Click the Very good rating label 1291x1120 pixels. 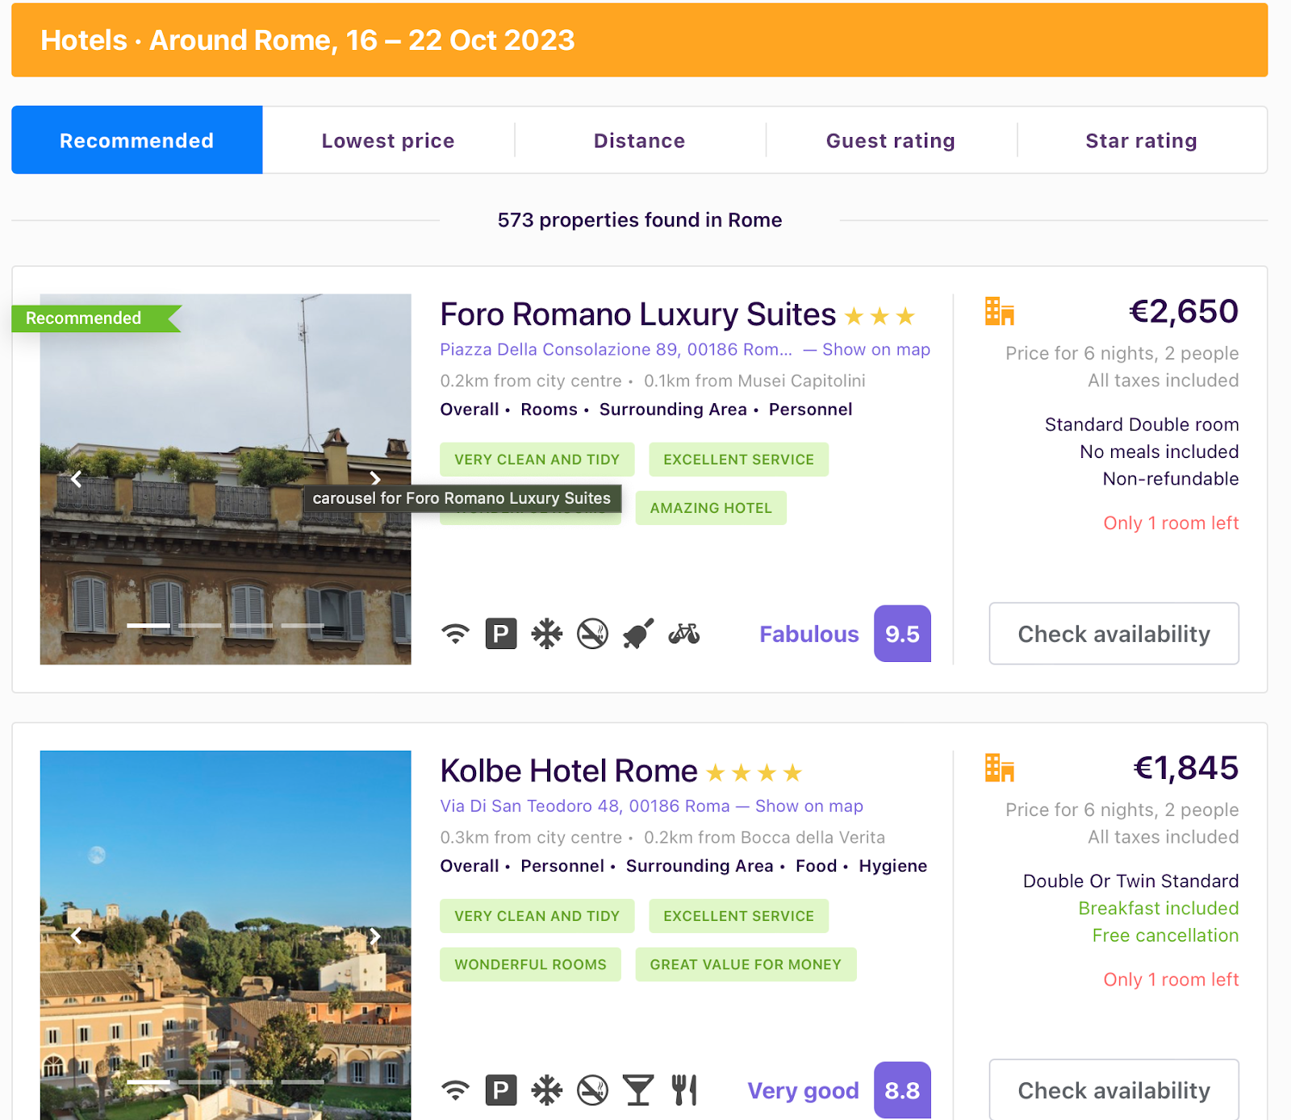tap(804, 1090)
